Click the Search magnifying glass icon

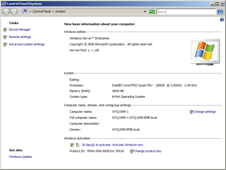pyautogui.click(x=220, y=12)
